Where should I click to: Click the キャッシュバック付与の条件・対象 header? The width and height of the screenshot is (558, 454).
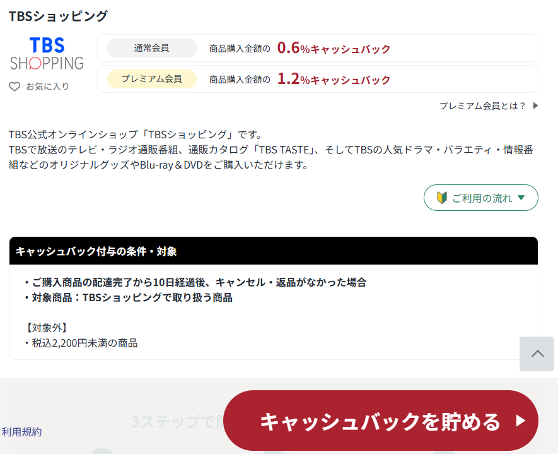[x=96, y=251]
